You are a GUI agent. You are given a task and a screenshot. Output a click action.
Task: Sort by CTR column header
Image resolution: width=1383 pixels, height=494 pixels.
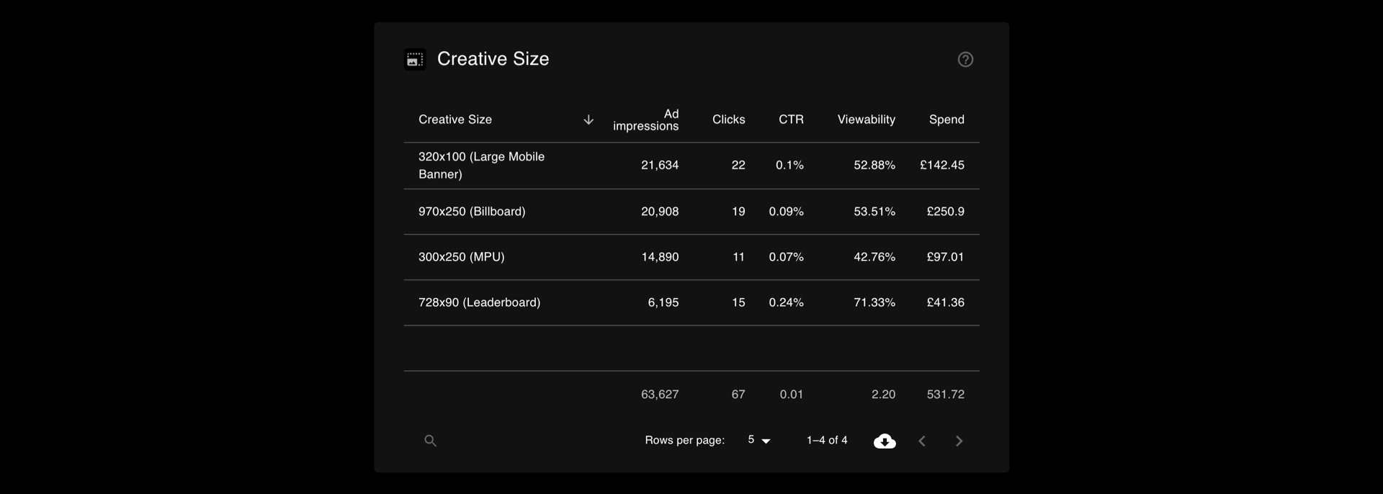[x=791, y=120]
